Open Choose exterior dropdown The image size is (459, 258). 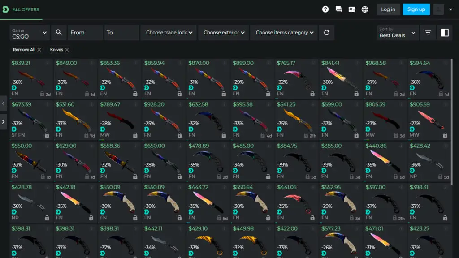tap(224, 32)
